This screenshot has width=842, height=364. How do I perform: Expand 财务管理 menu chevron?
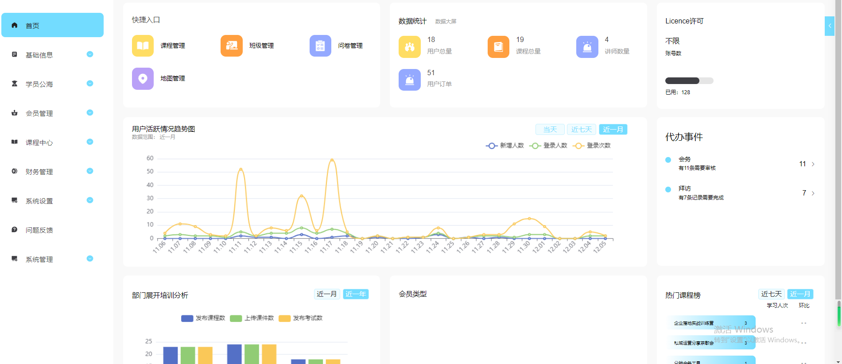[x=90, y=171]
